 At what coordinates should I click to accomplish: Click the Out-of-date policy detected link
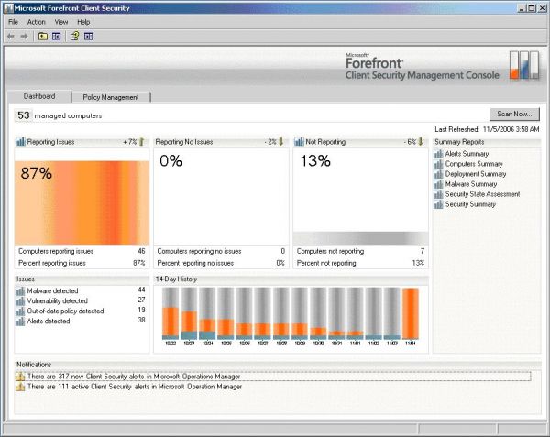click(x=65, y=311)
